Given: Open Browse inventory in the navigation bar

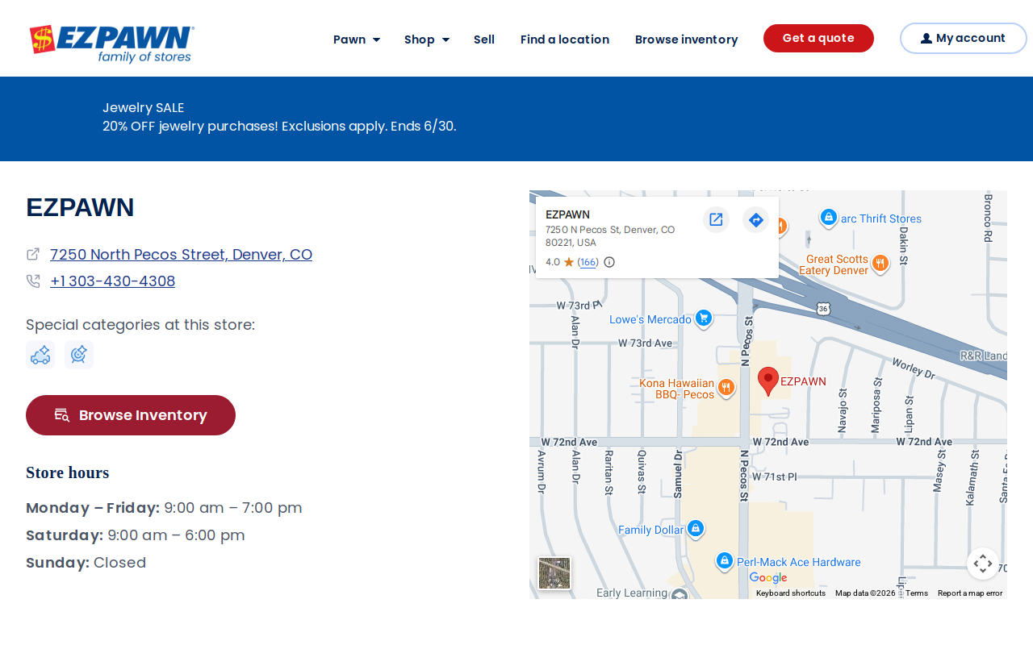Looking at the screenshot, I should pos(687,40).
